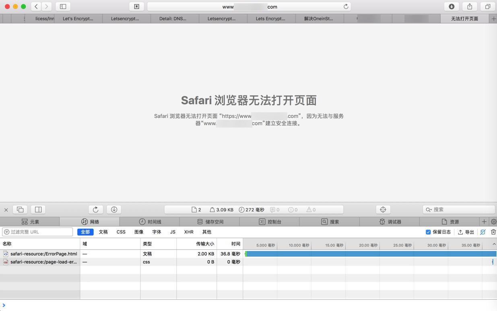Open the Storage (储存空间) tab
This screenshot has height=311, width=497.
coord(210,222)
